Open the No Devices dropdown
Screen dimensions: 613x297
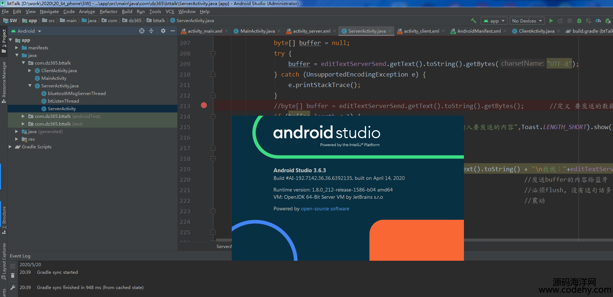(527, 21)
